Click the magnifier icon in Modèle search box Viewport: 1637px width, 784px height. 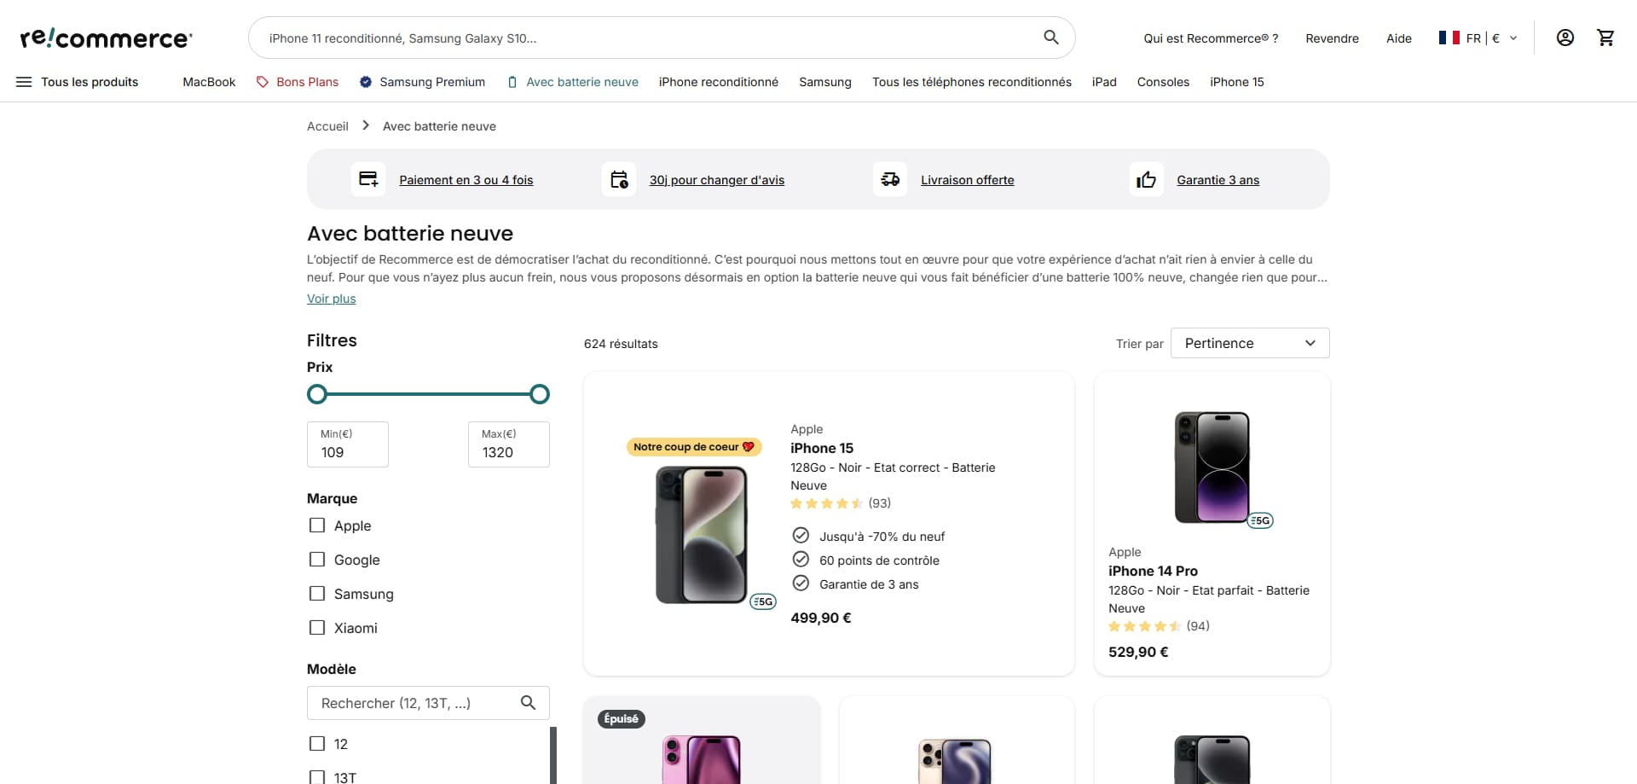click(529, 703)
